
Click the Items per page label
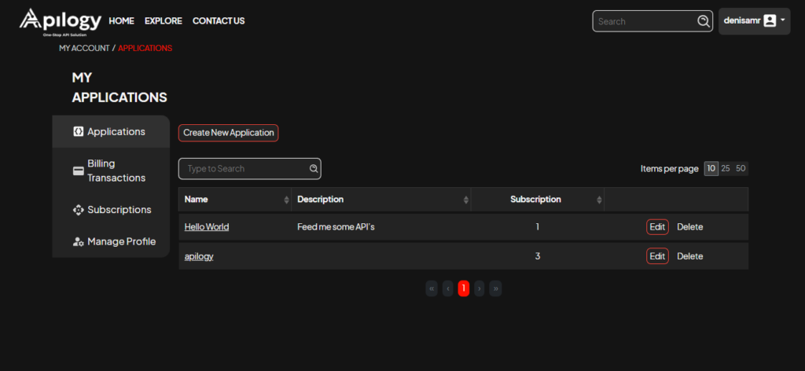pos(670,169)
